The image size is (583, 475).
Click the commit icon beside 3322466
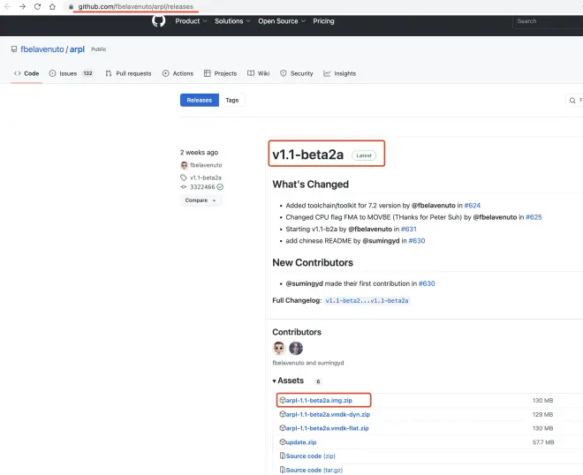(x=184, y=187)
